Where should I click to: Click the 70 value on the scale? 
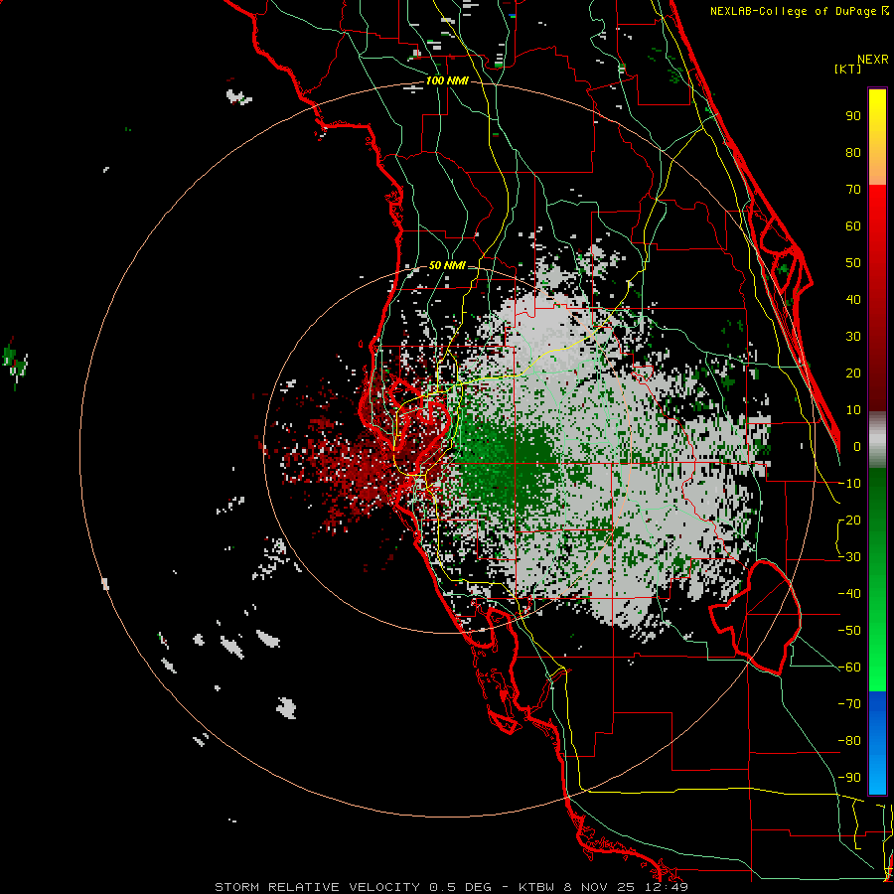(x=853, y=190)
